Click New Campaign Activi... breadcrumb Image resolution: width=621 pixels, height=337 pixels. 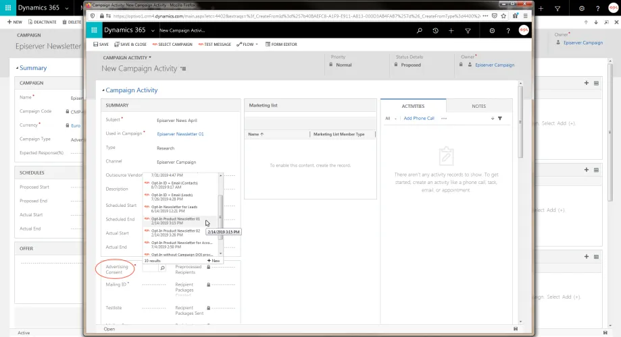coord(182,30)
